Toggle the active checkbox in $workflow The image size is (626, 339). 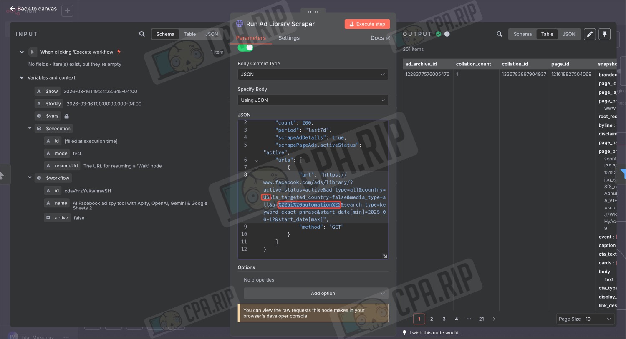click(x=48, y=218)
